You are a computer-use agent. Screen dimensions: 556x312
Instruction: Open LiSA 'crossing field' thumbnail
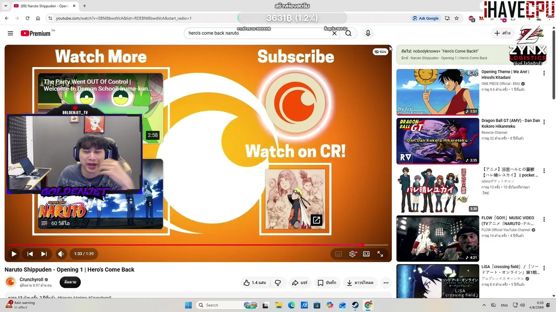coord(437,281)
